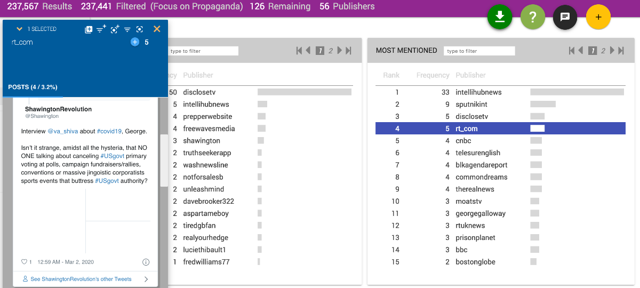Click the plain focus icon in selection panel
The height and width of the screenshot is (288, 640).
(x=140, y=29)
